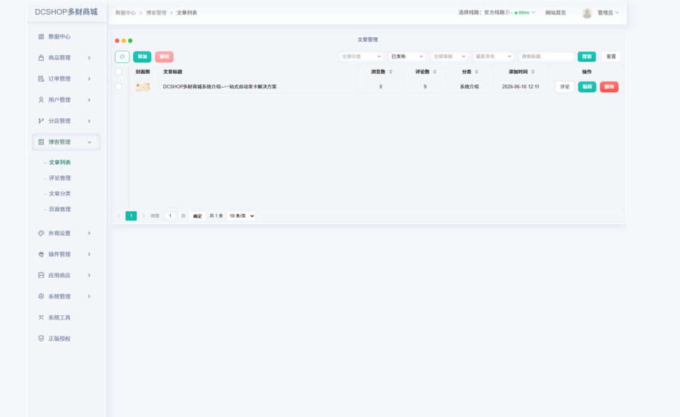This screenshot has height=417, width=680.
Task: Expand 订单管理 submenu chevron
Action: (x=90, y=79)
